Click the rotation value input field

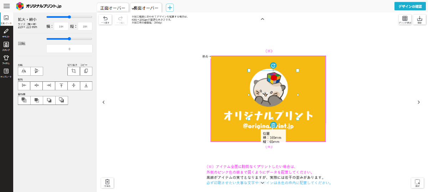69,49
